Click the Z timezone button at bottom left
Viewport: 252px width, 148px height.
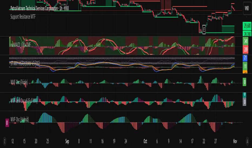pos(5,141)
